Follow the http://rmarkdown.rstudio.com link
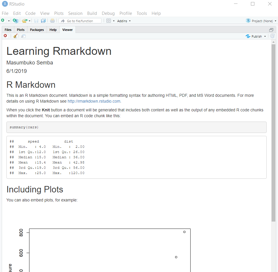This screenshot has height=272, width=278. [x=94, y=101]
